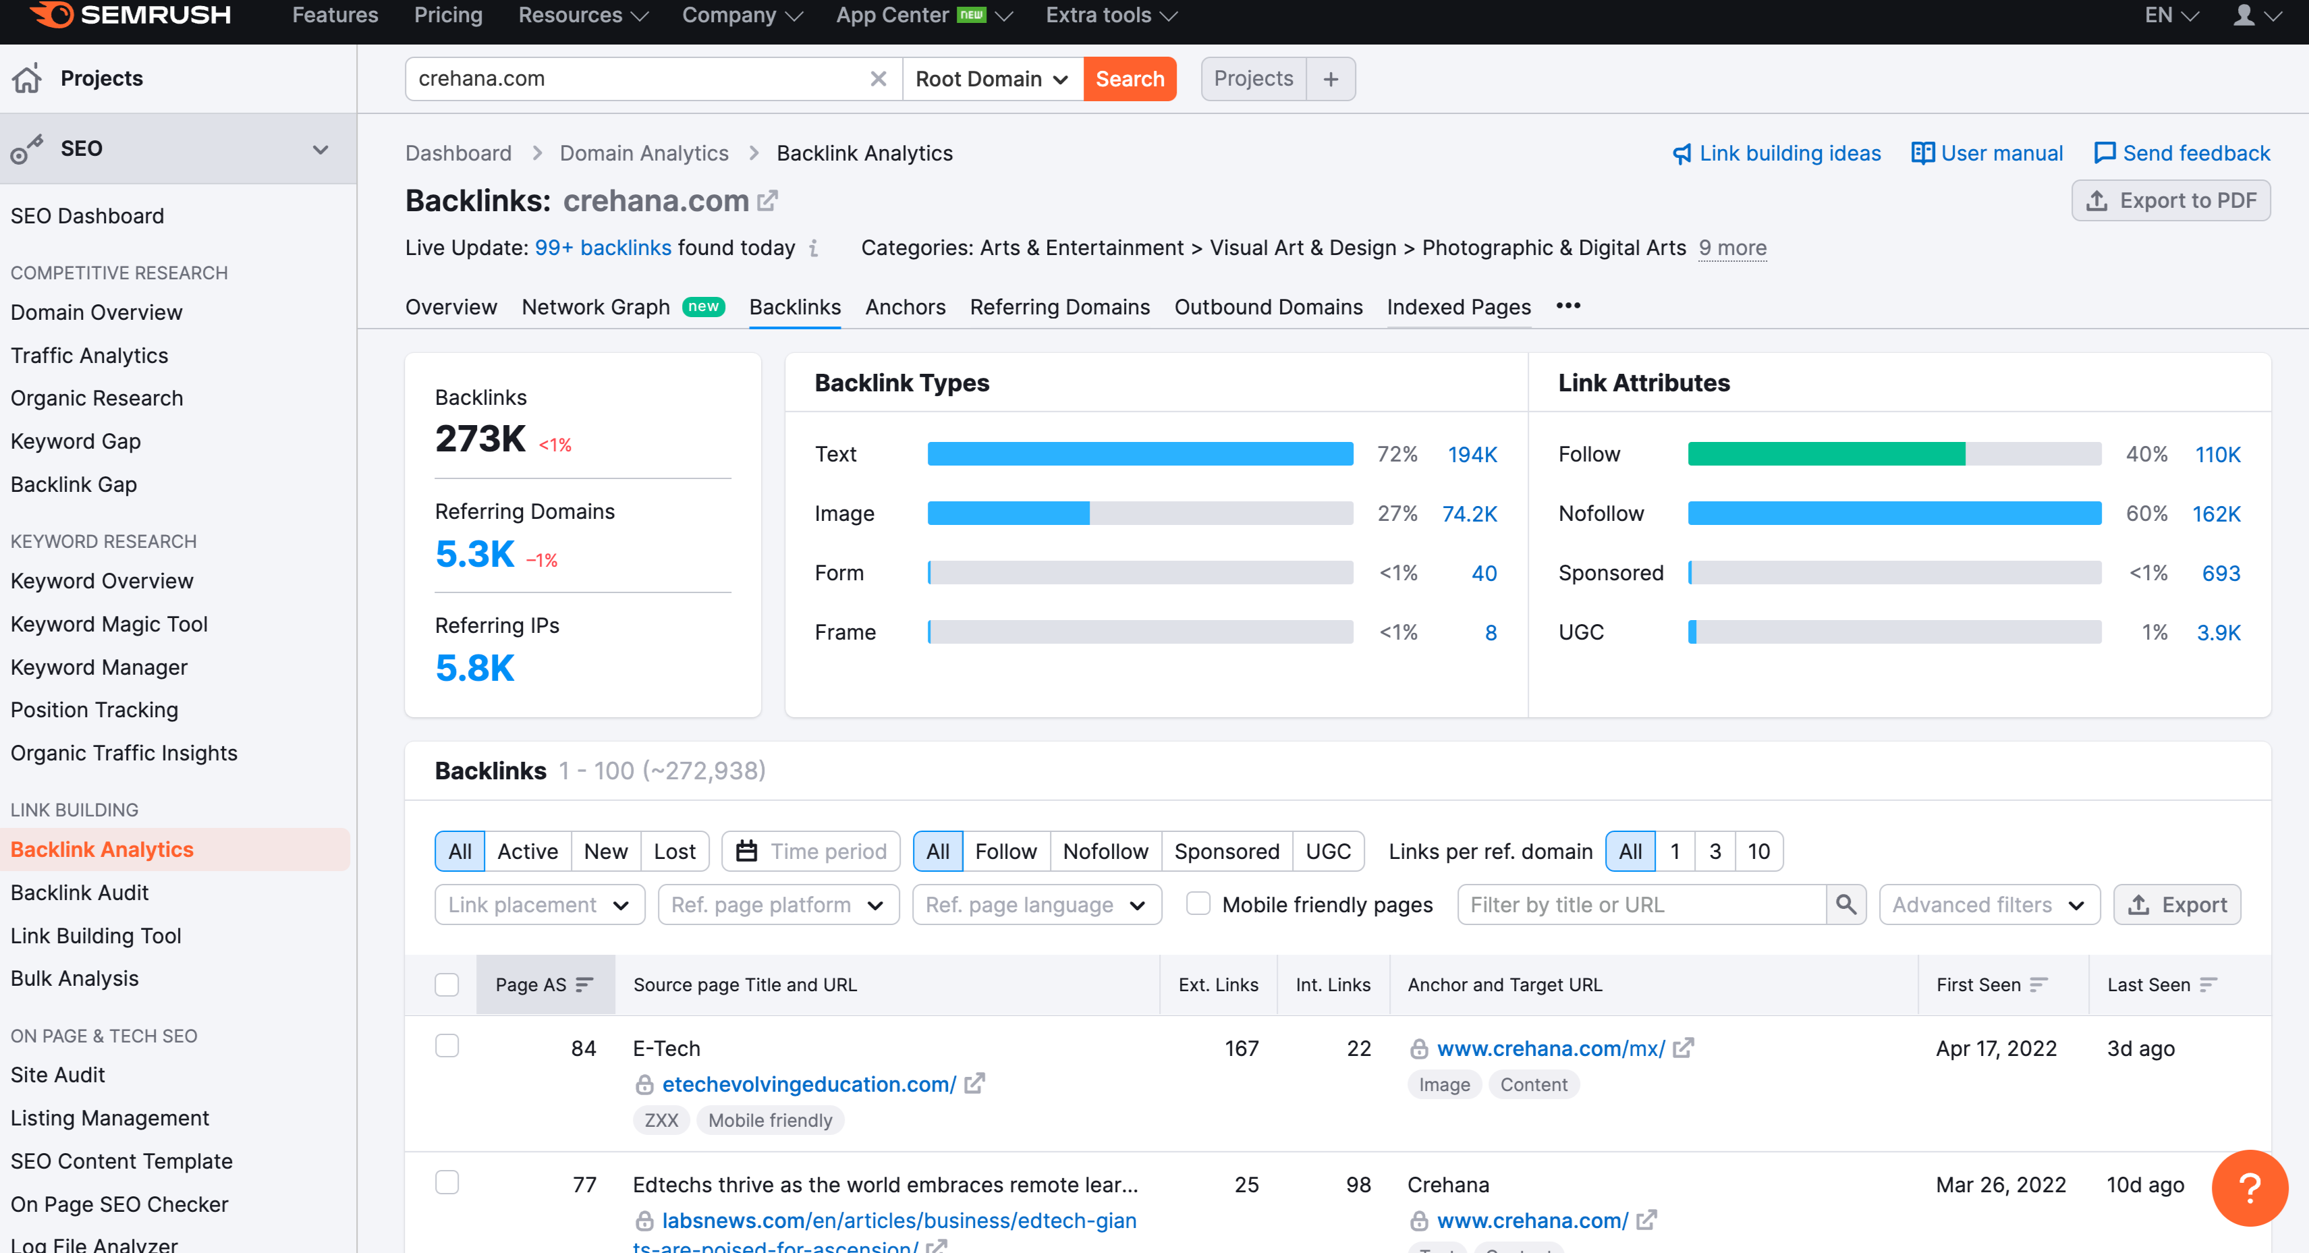Click the Live Update info icon

pyautogui.click(x=813, y=248)
